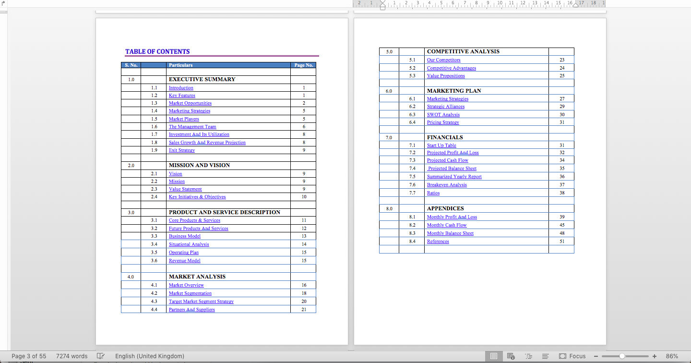Follow Partners And Suppliers link
This screenshot has height=363, width=691.
(192, 310)
